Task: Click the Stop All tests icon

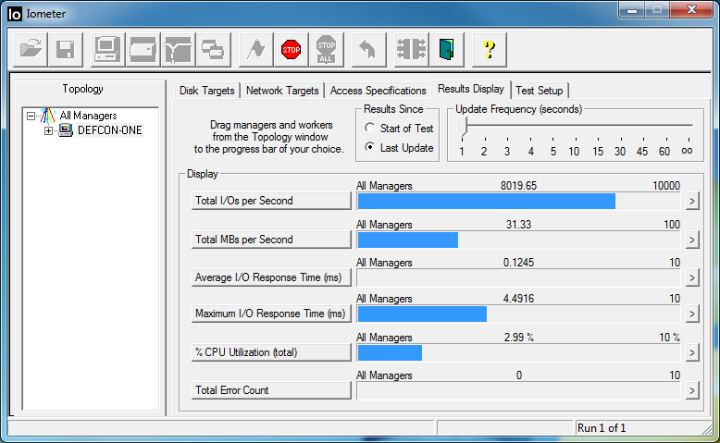Action: (x=326, y=49)
